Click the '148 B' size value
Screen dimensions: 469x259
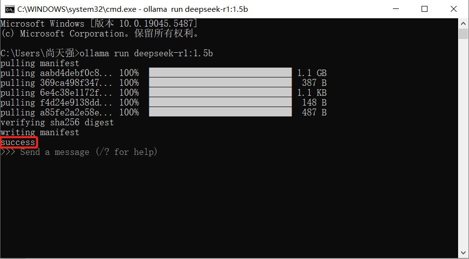(x=314, y=103)
